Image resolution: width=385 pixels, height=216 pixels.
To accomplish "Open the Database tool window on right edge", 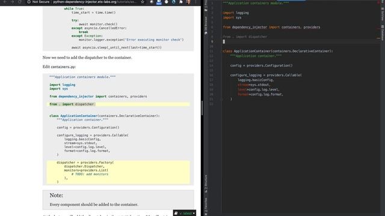I will [383, 33].
